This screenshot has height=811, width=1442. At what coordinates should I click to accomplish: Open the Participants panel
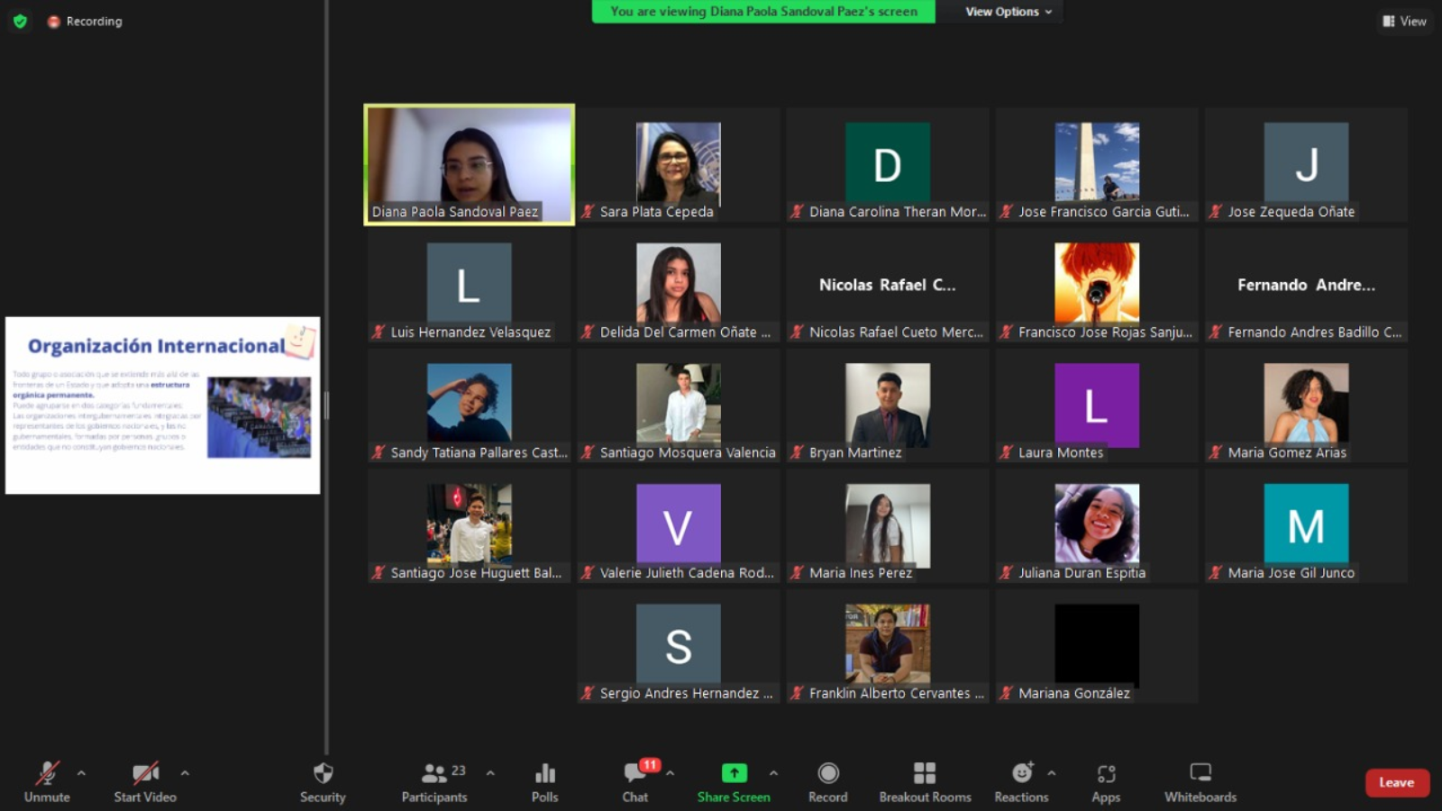tap(434, 782)
